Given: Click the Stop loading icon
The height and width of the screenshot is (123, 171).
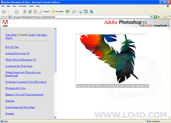Looking at the screenshot, I should 24,12.
